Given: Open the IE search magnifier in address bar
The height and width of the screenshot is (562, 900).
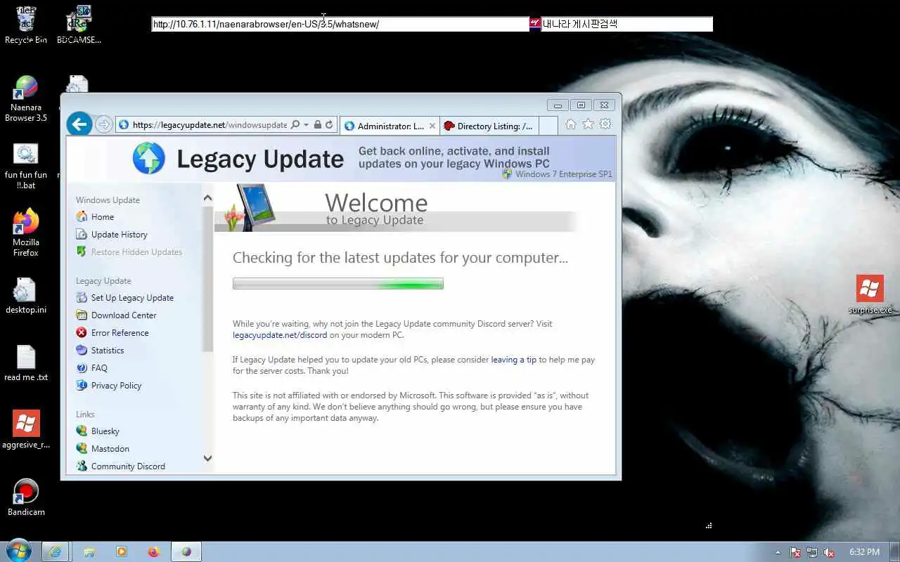Looking at the screenshot, I should click(x=295, y=124).
